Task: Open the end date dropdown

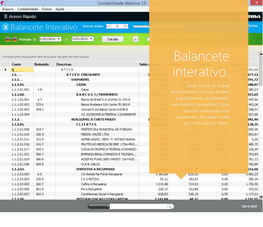Action: coord(91,39)
